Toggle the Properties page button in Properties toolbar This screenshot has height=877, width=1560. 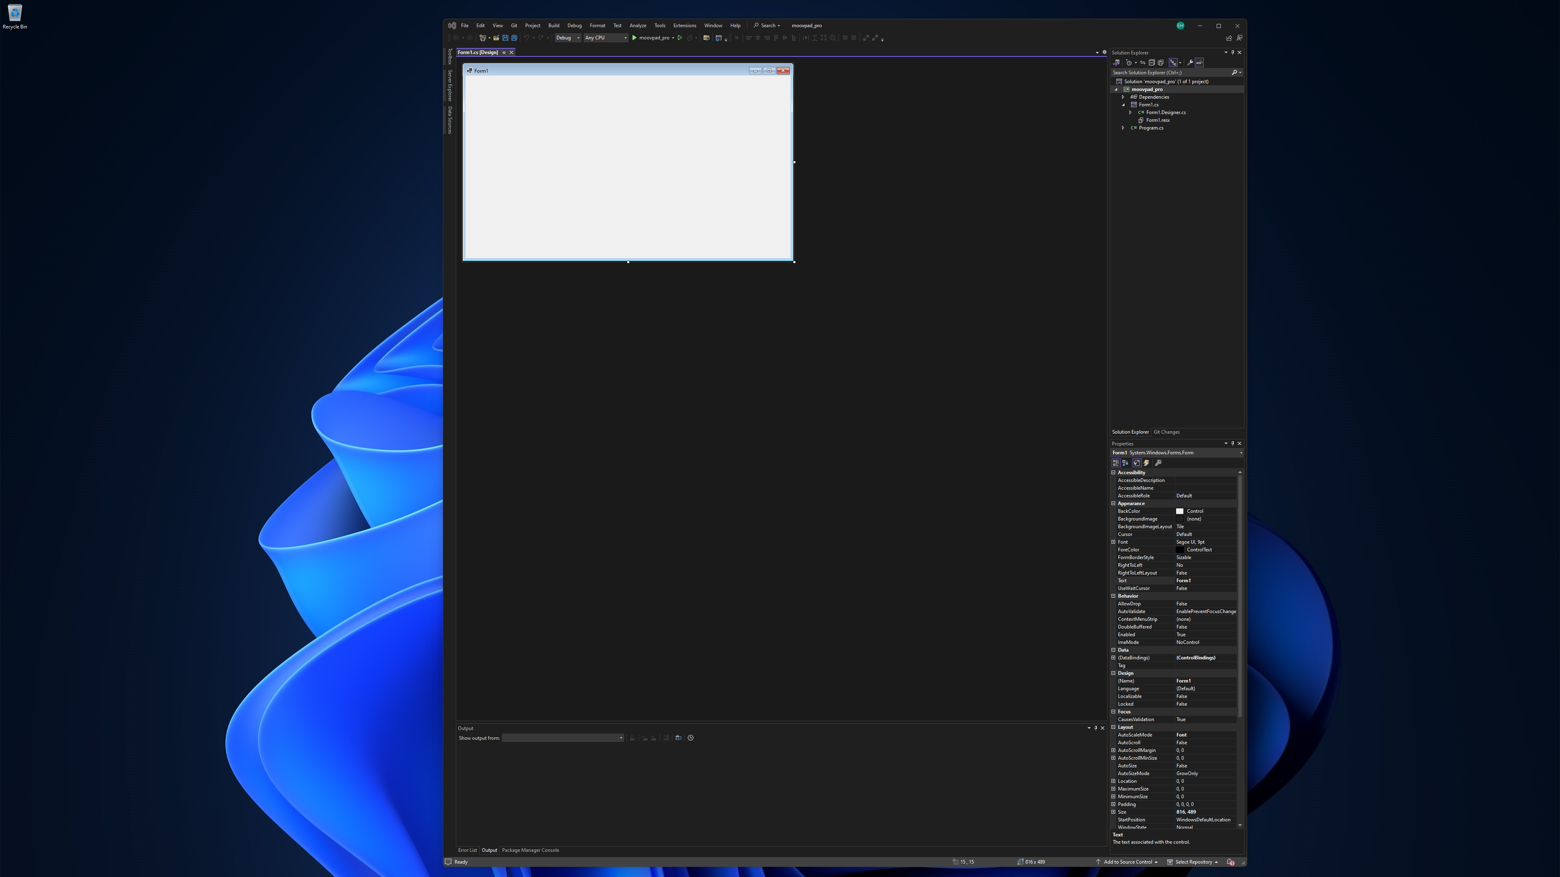1137,463
